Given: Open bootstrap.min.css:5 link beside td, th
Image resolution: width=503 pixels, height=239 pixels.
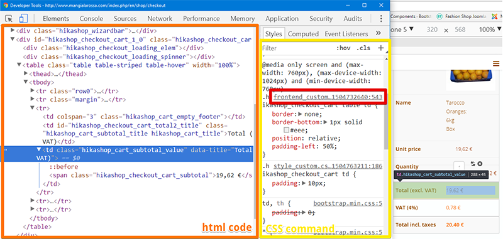Looking at the screenshot, I should click(x=348, y=203).
